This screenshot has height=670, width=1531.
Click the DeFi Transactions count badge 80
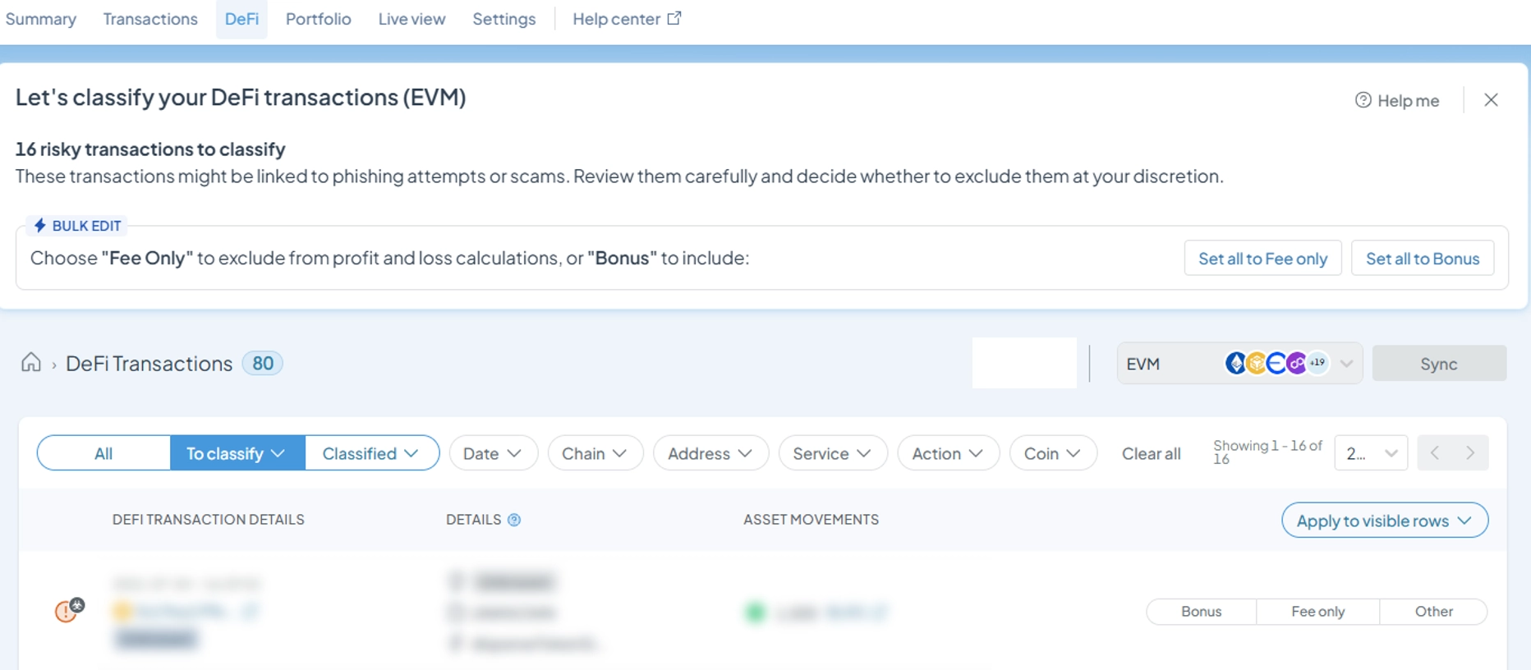(262, 363)
